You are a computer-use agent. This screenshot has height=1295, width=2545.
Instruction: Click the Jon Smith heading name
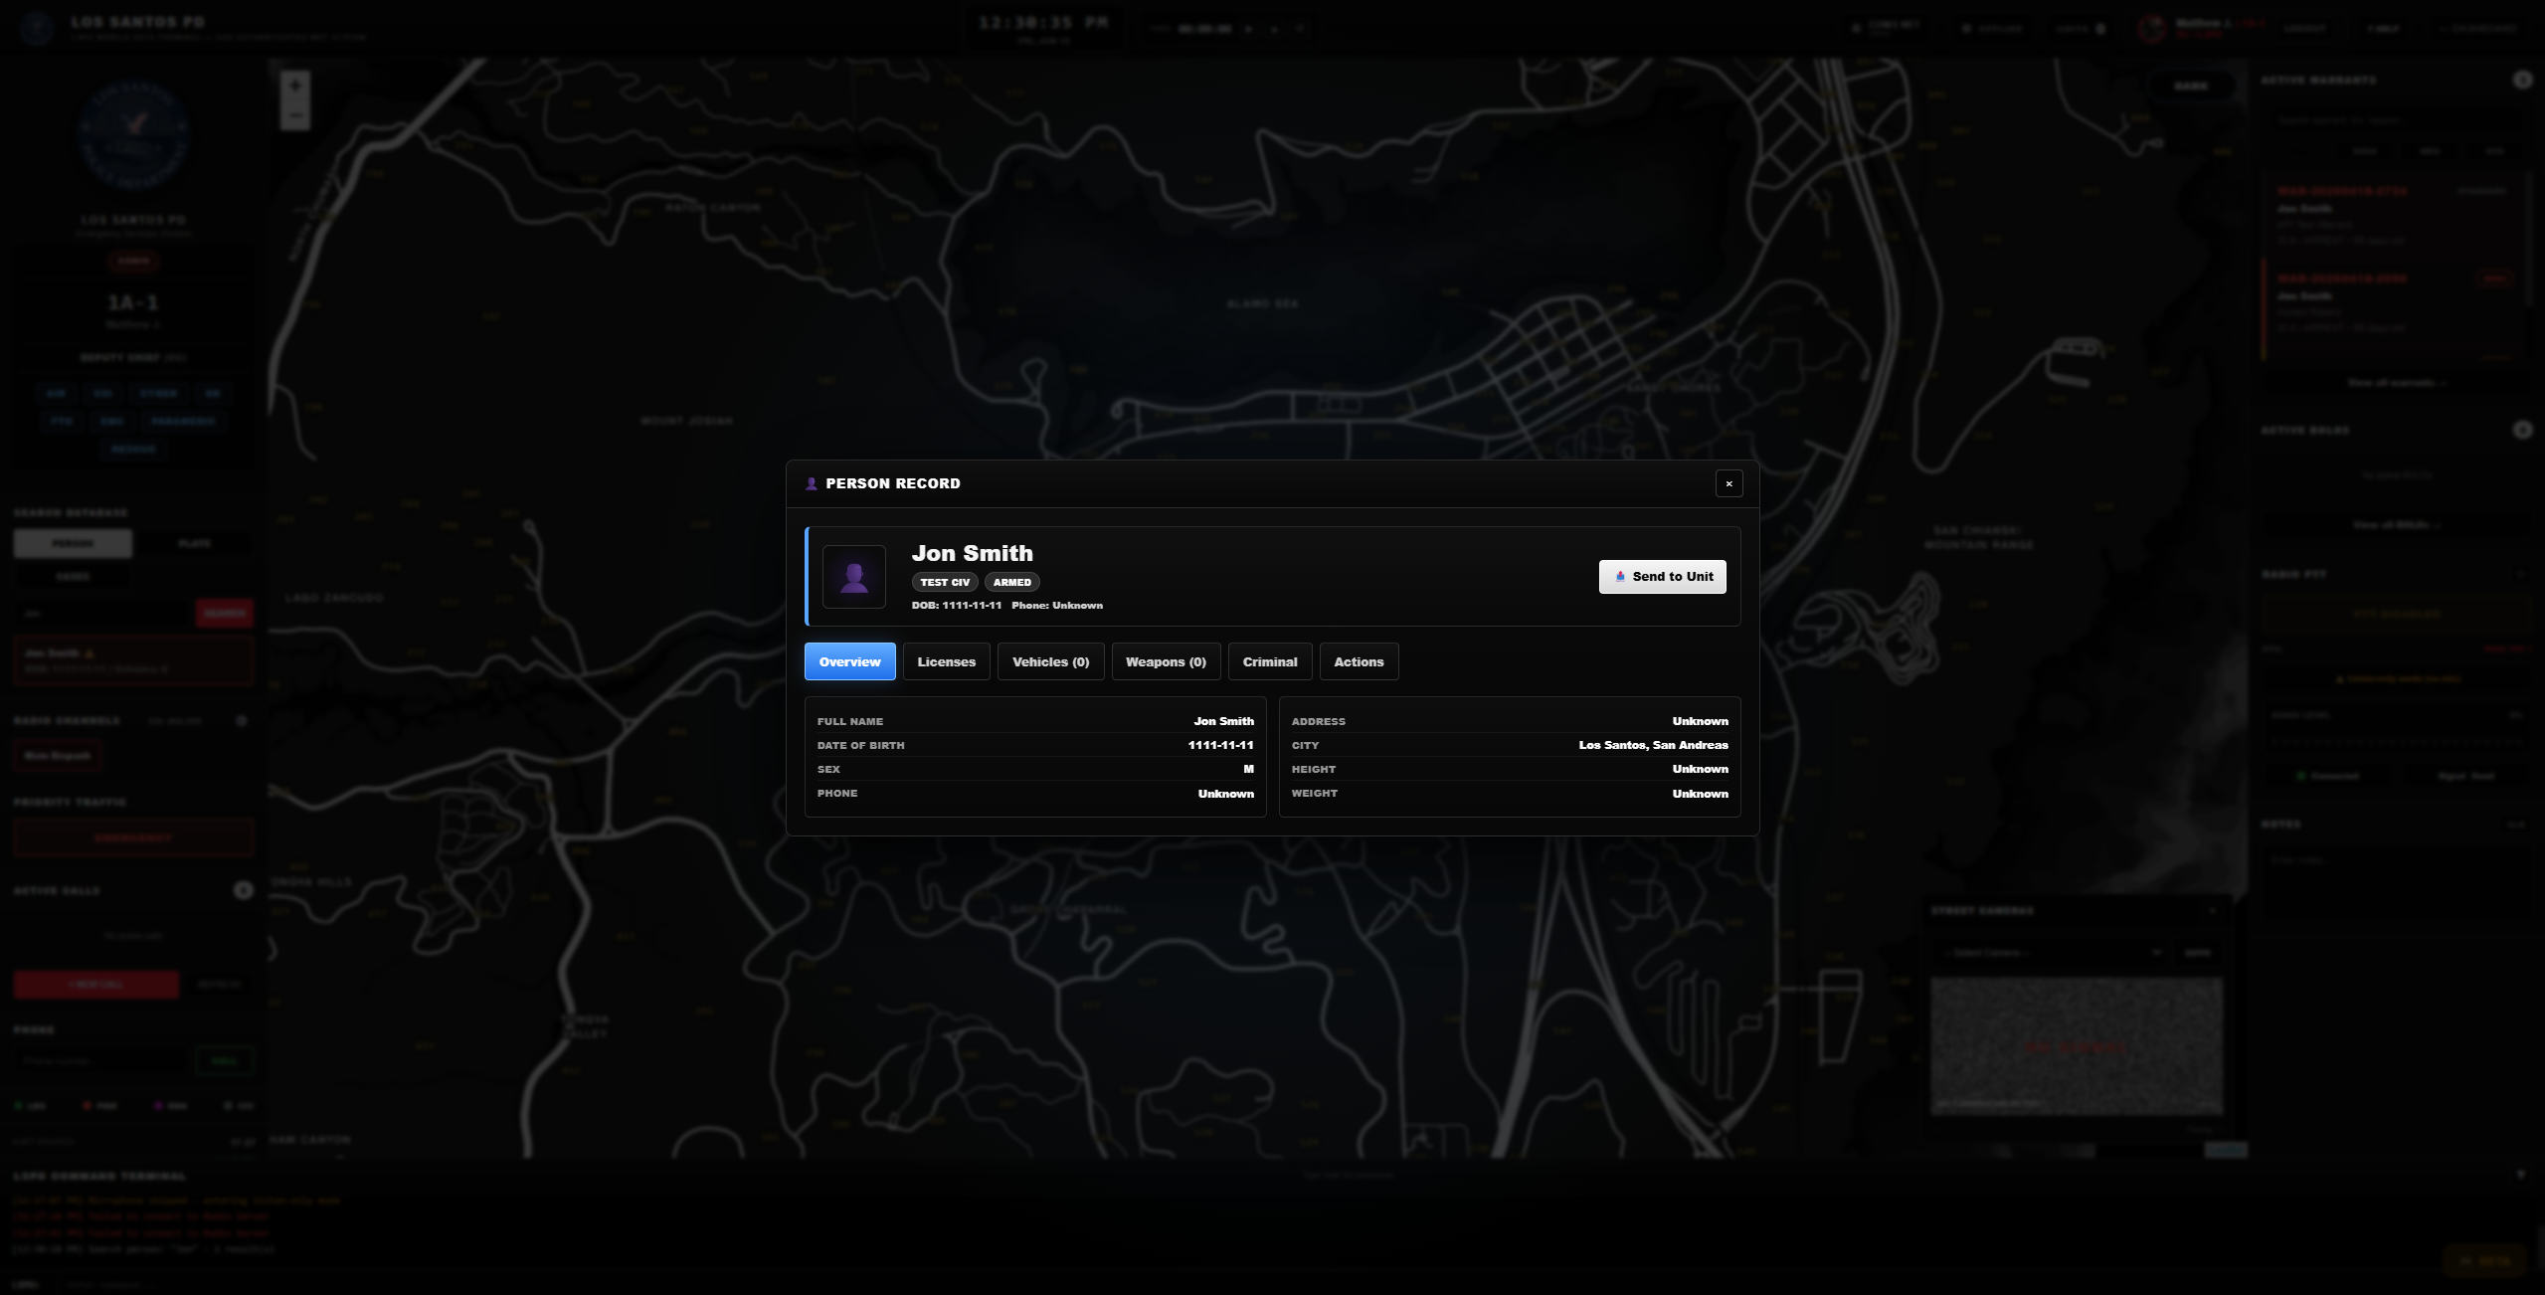tap(972, 553)
